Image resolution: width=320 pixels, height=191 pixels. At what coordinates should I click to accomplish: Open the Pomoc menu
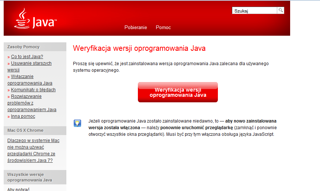pyautogui.click(x=163, y=27)
